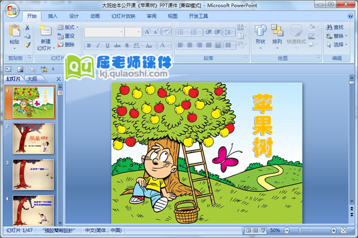Open the 插入 (Insert) ribbon tab
Image resolution: width=358 pixels, height=238 pixels.
[53, 16]
